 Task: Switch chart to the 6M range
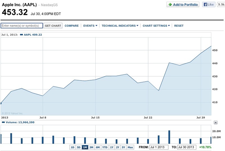coord(98,147)
